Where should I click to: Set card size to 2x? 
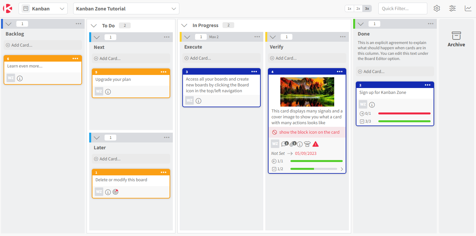pos(358,8)
